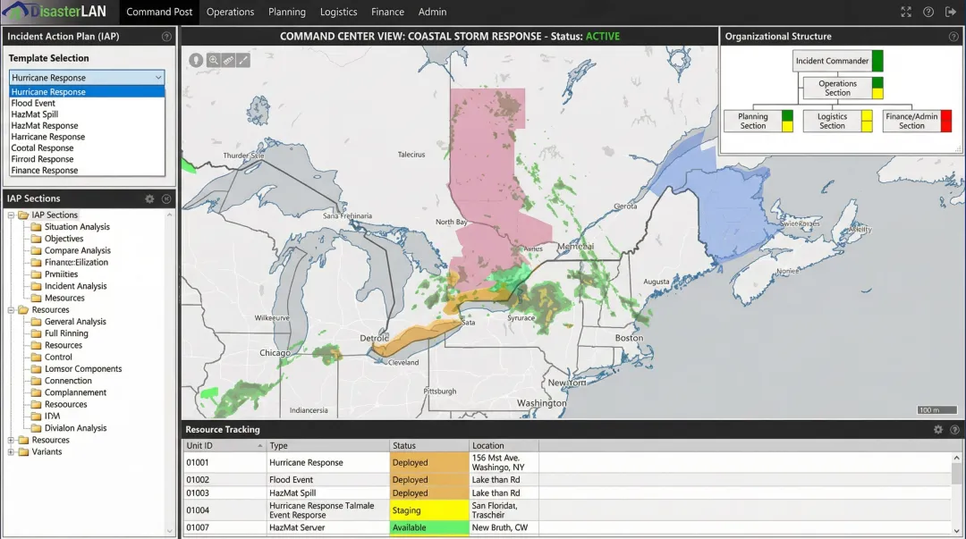Sort table by Unit ID column header
The height and width of the screenshot is (539, 966).
pos(225,445)
